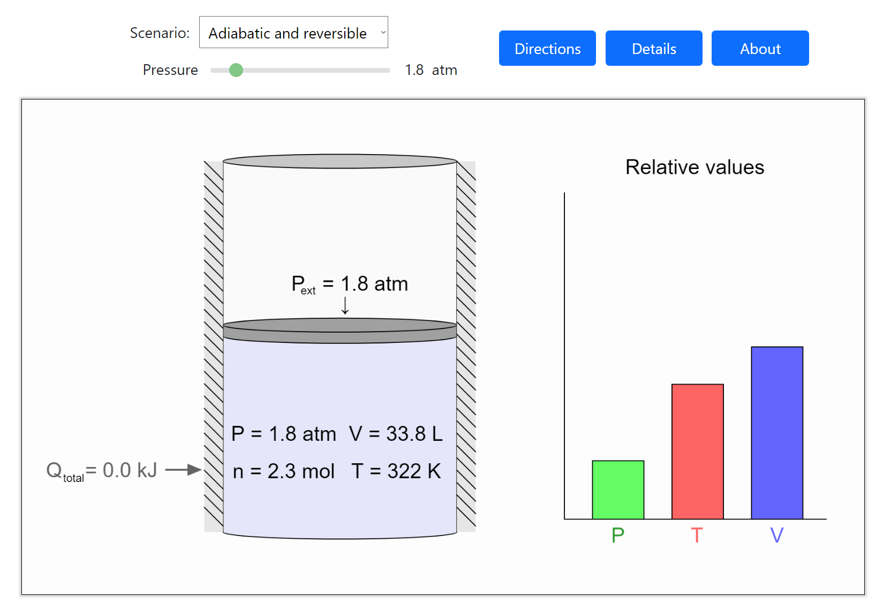Screen dimensions: 883x612
Task: Click the gray piston in cylinder
Action: [339, 331]
